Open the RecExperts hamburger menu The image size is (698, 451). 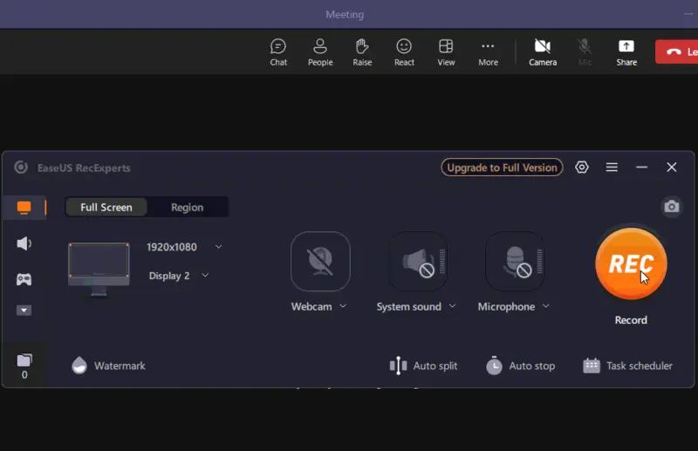click(x=612, y=167)
